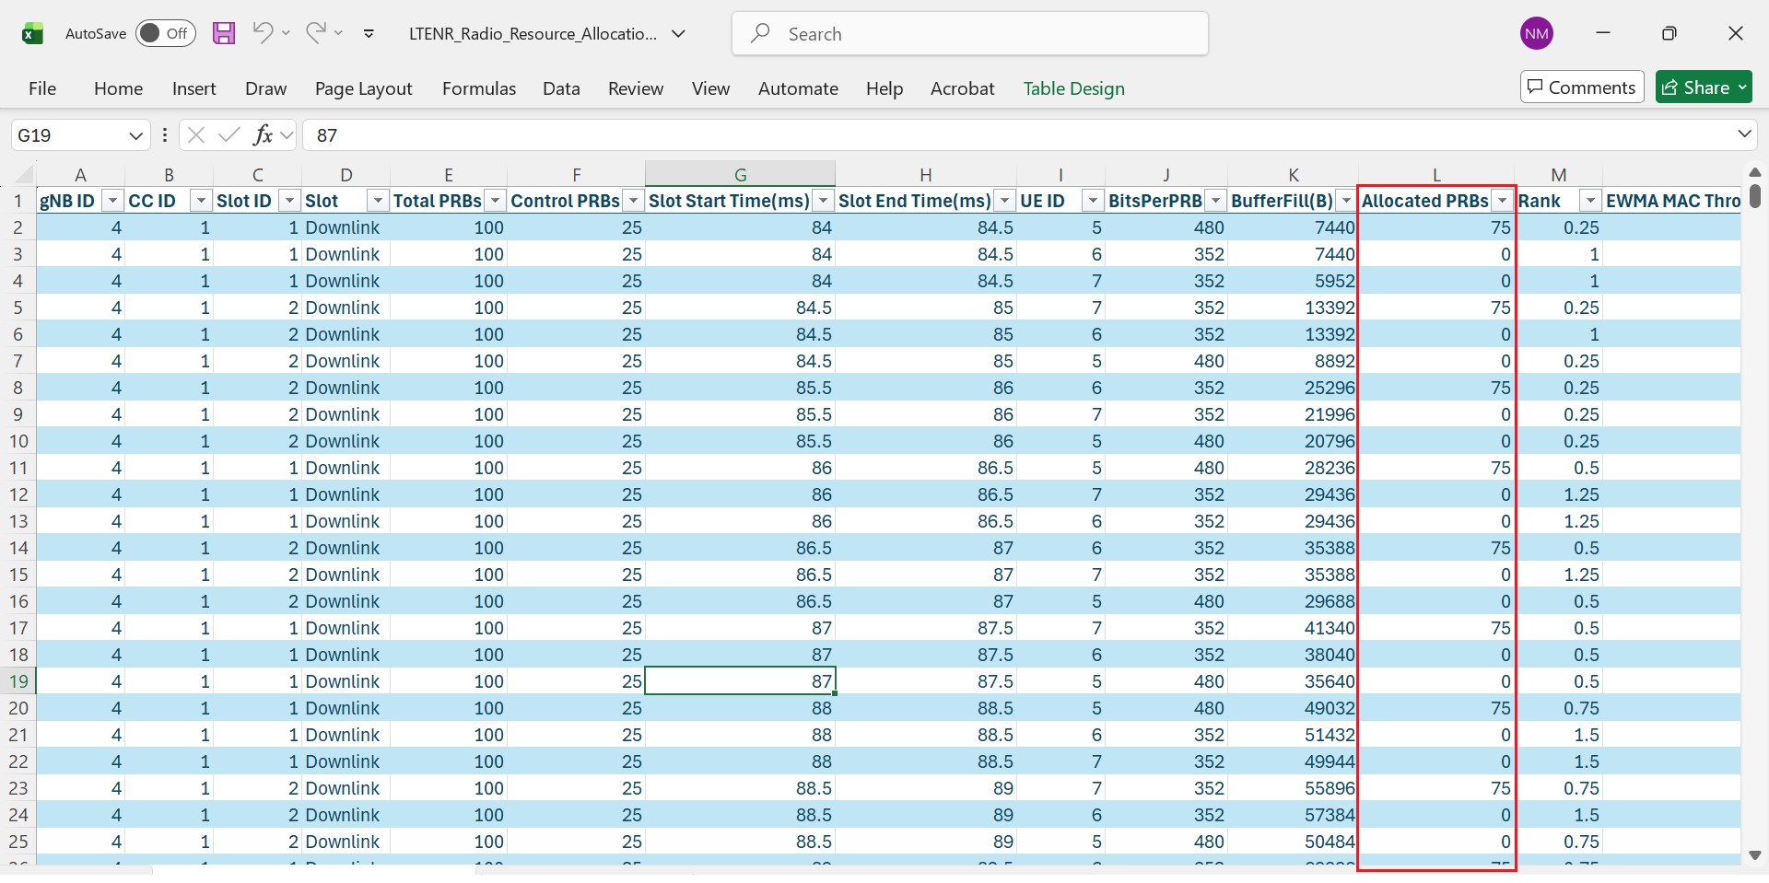Open the gNB ID filter dropdown
This screenshot has width=1769, height=883.
click(x=112, y=200)
